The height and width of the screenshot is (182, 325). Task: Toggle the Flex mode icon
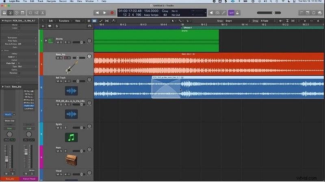(x=106, y=21)
